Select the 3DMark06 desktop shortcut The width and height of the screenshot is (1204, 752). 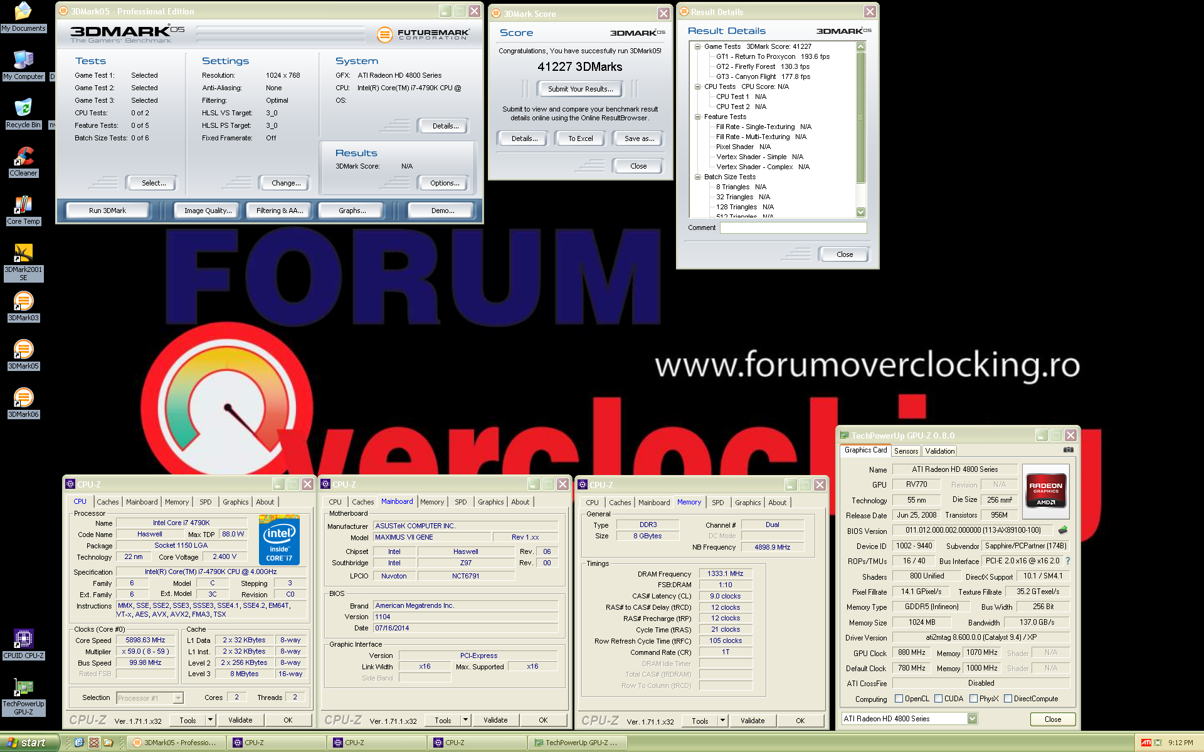(x=23, y=403)
